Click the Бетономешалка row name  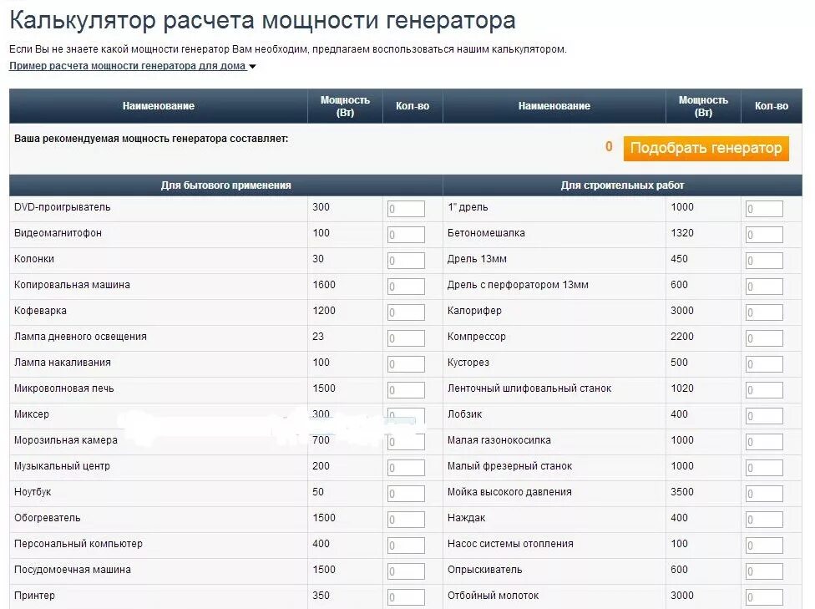486,233
